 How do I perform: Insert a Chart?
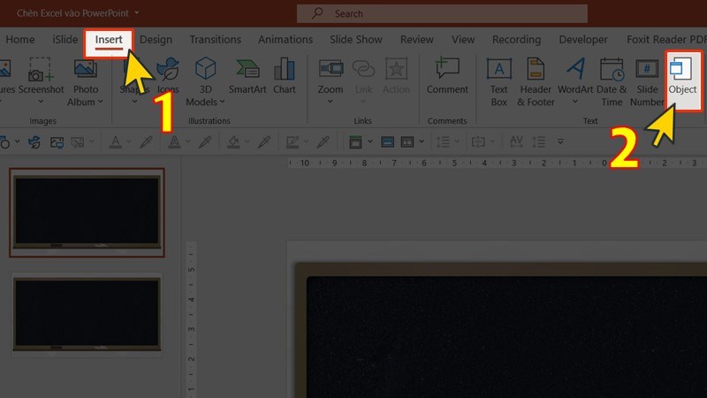(x=285, y=78)
